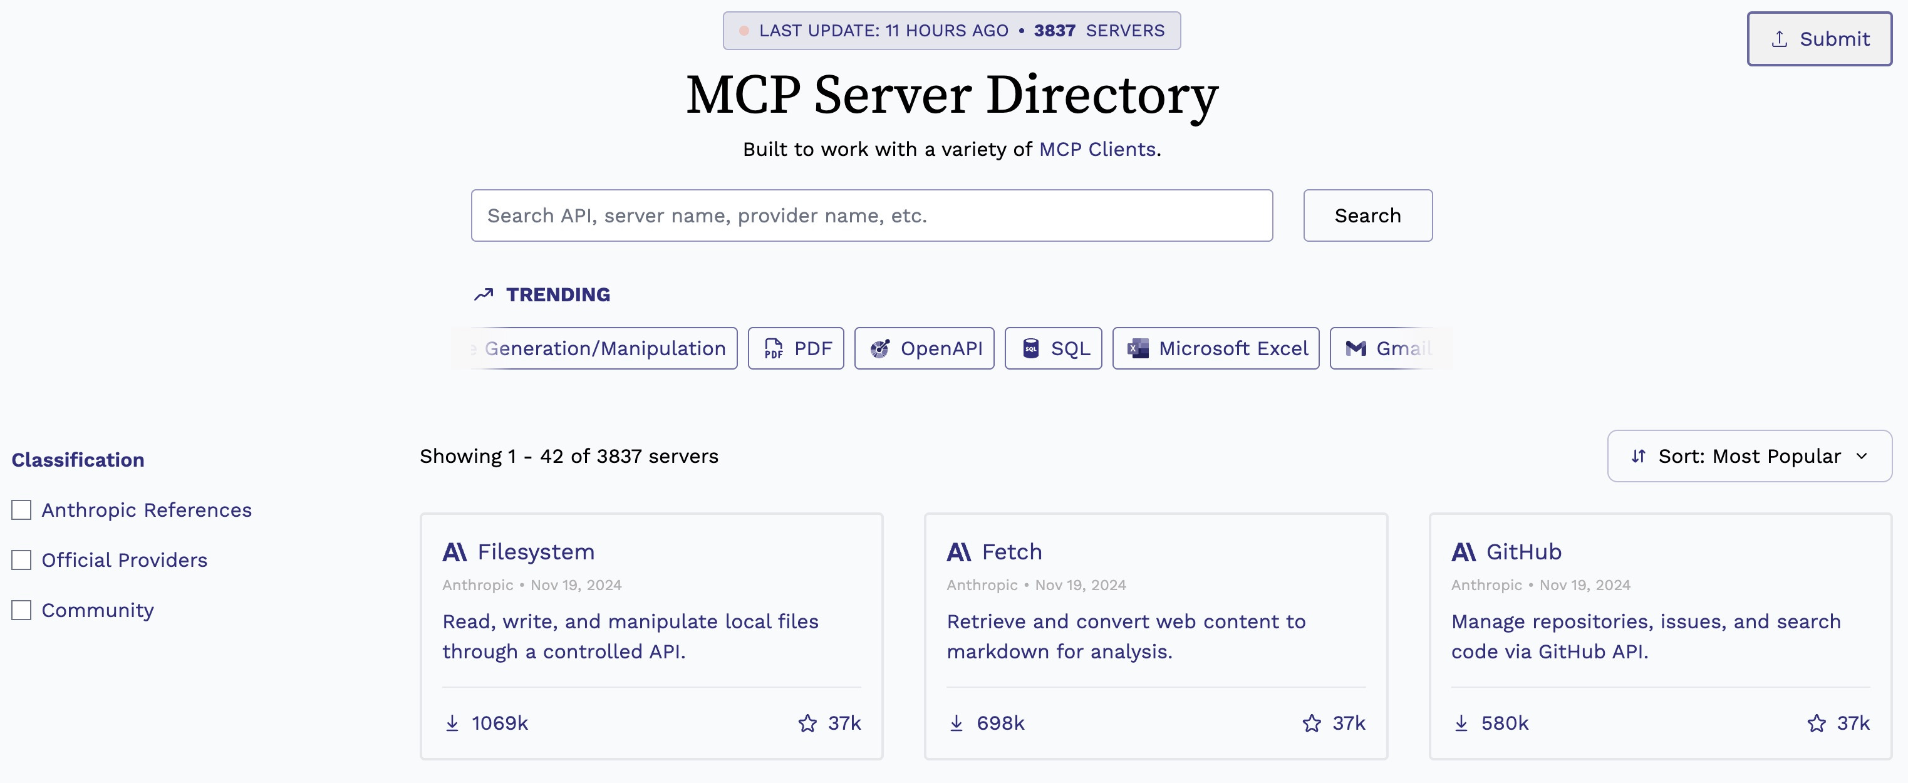Click the 580k download count

coord(1505,723)
